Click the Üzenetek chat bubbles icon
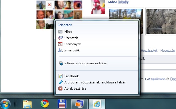Image resolution: width=176 pixels, height=109 pixels. click(60, 38)
